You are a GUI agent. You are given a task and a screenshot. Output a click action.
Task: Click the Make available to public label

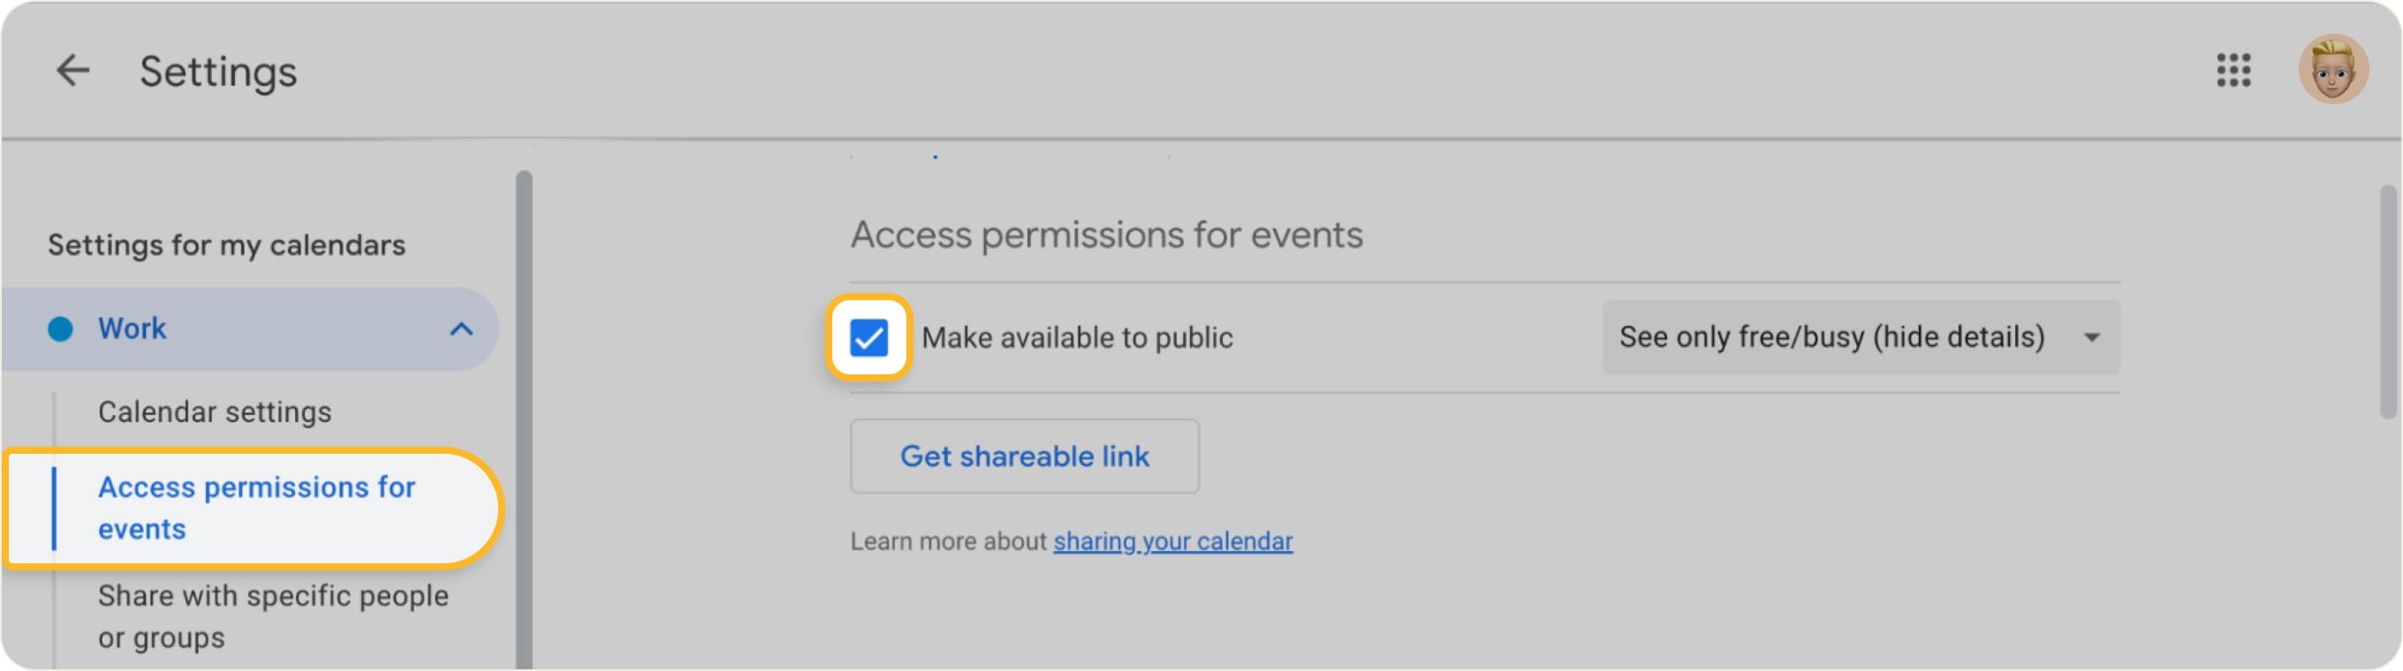point(1077,337)
